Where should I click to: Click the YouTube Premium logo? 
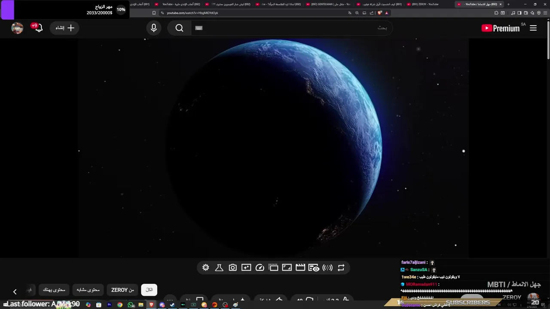(501, 28)
